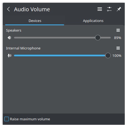The width and height of the screenshot is (125, 125).
Task: Select the Devices tab
Action: coord(35,21)
